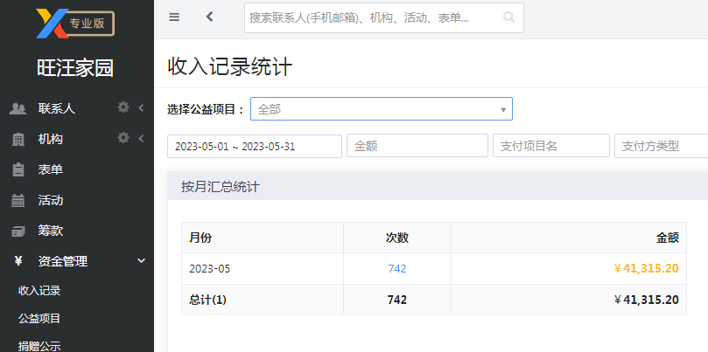Click the 活动 calendar icon
This screenshot has width=708, height=352.
point(18,201)
